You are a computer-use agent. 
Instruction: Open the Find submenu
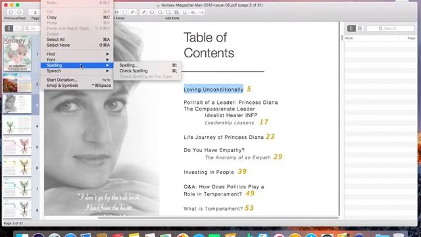coord(77,54)
